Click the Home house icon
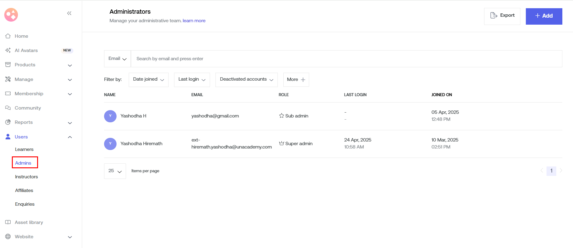 pos(8,36)
